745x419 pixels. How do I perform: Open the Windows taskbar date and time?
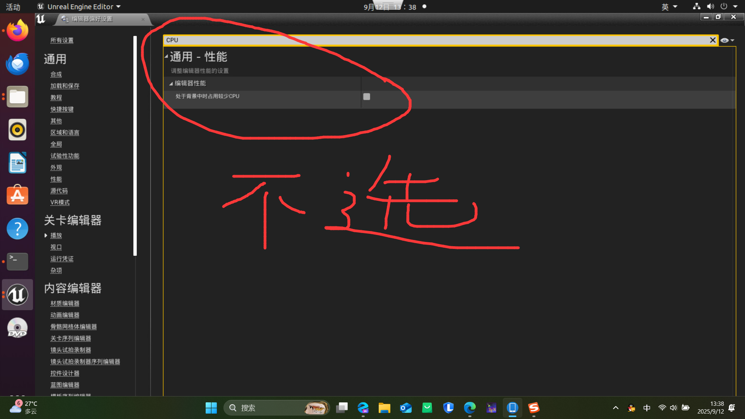710,408
